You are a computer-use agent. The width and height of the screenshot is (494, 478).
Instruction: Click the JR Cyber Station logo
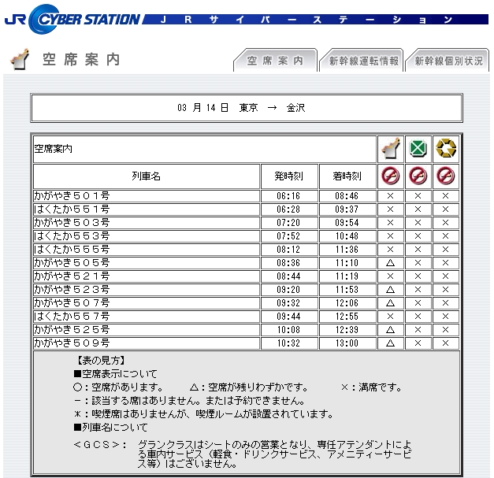point(72,19)
